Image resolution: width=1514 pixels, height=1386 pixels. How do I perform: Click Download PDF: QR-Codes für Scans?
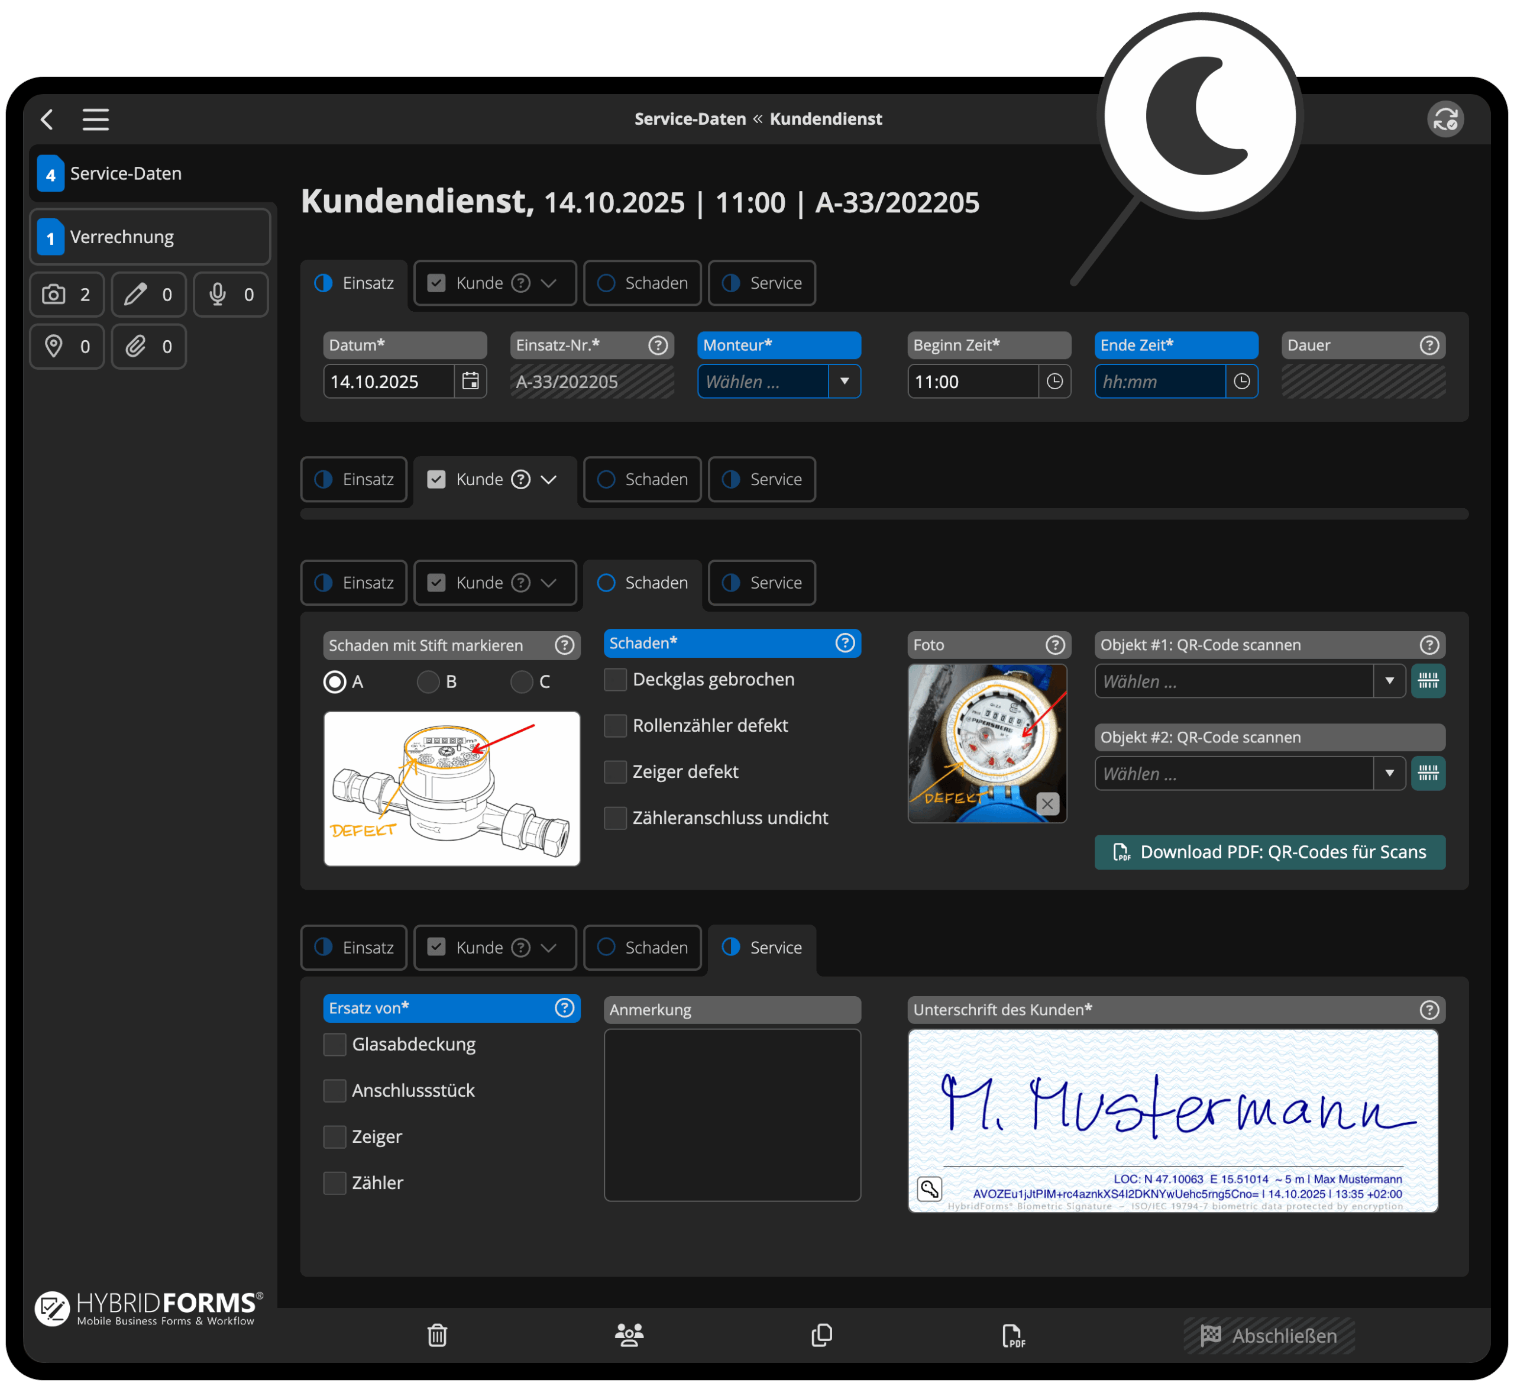[x=1269, y=852]
